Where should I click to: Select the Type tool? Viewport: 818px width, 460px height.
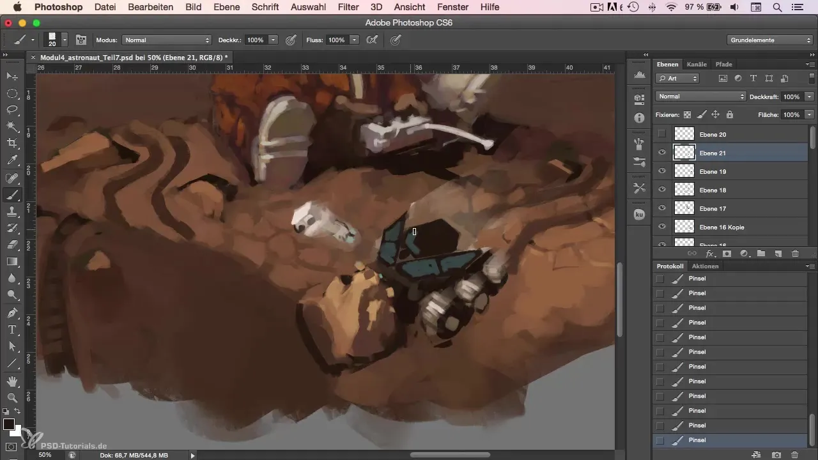coord(12,330)
